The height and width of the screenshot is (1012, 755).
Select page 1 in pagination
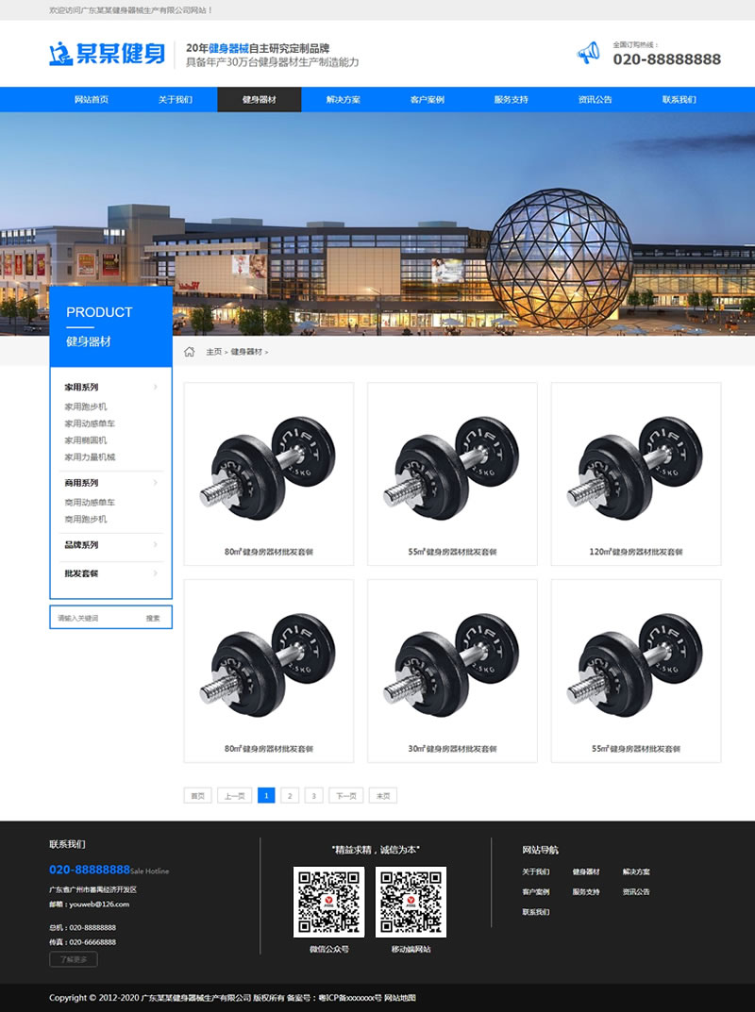click(x=266, y=796)
